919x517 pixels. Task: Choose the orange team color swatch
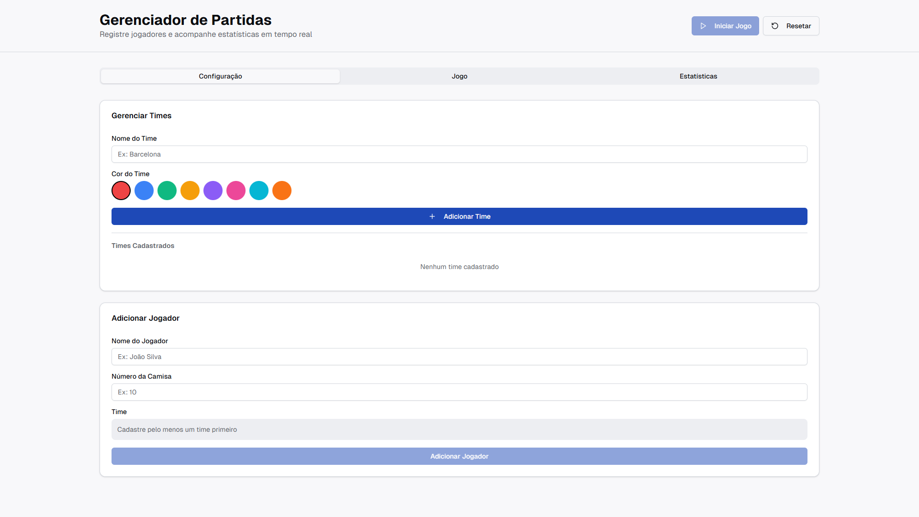[x=282, y=191]
